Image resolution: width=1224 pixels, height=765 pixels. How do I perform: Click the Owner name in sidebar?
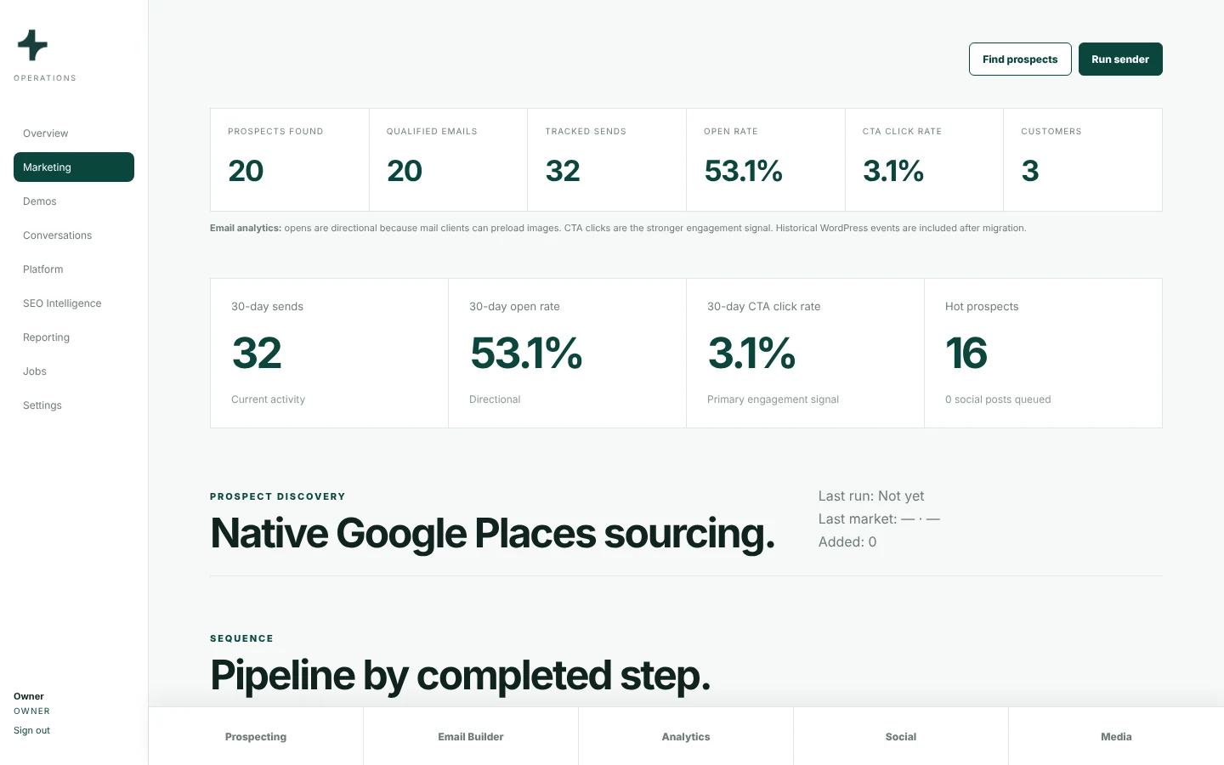(x=29, y=696)
